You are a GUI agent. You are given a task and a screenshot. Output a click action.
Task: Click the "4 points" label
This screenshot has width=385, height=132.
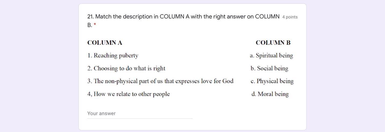[x=290, y=17]
